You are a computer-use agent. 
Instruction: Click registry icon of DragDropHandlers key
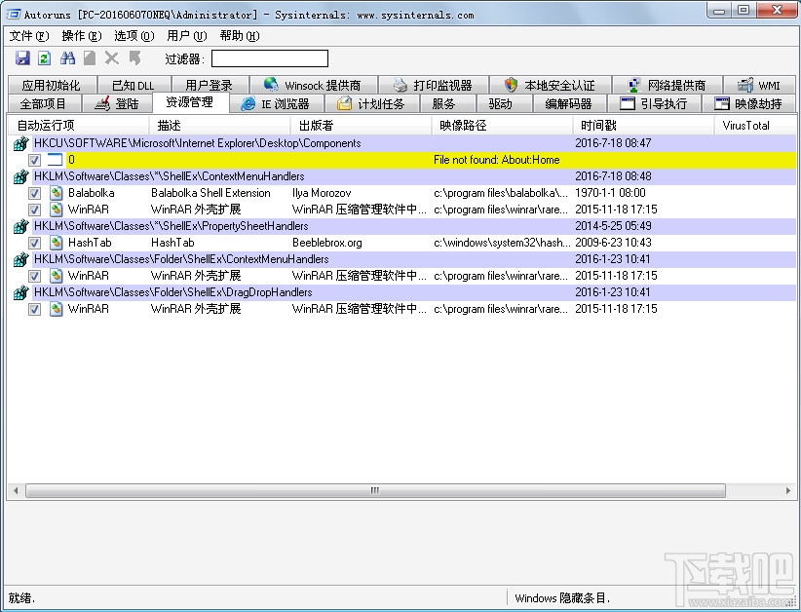[x=20, y=292]
